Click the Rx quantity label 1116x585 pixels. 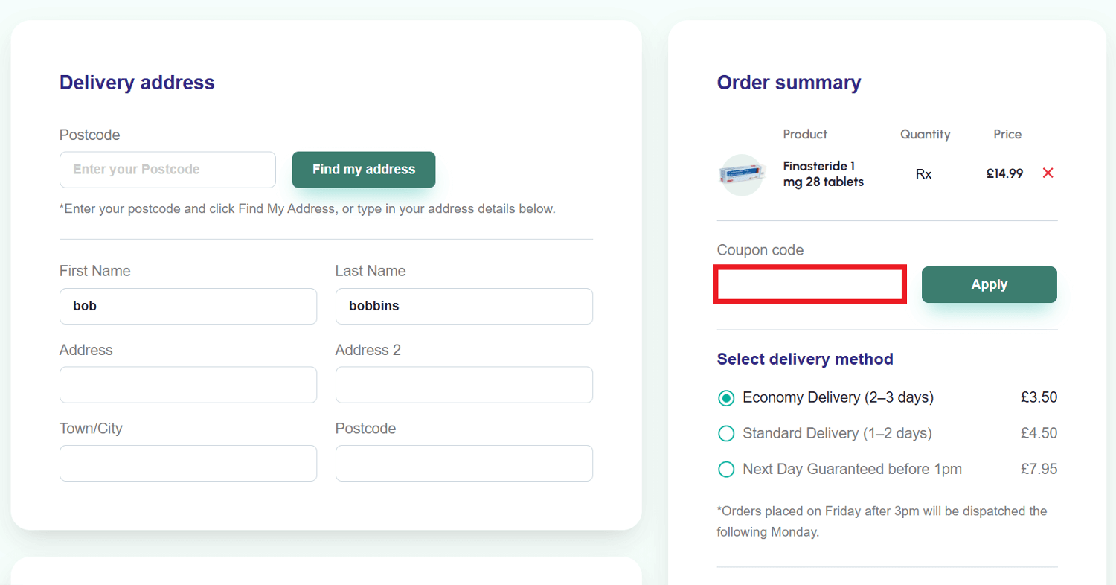(923, 173)
